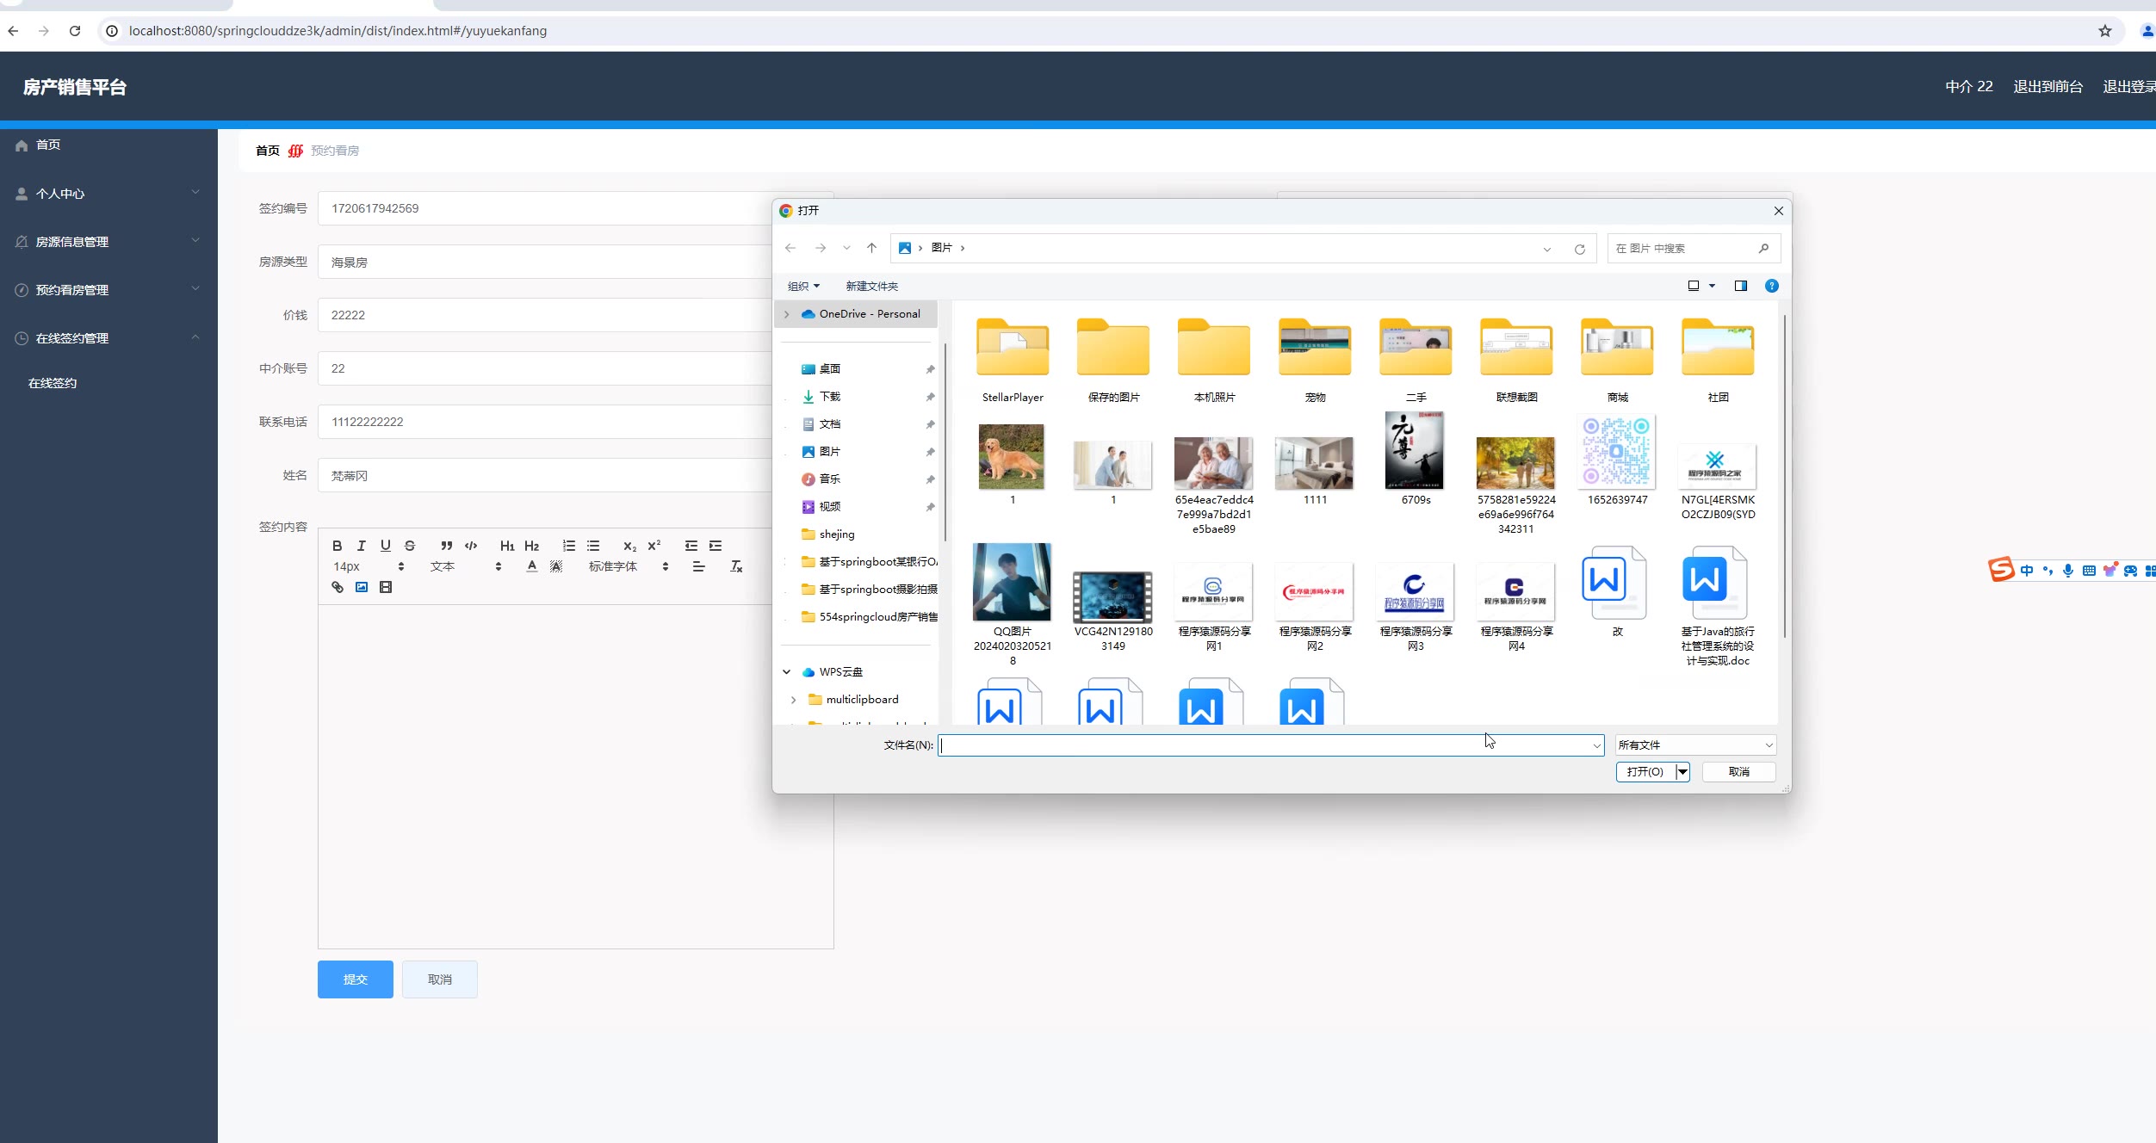Expand the OneDrive - Personal tree node
The height and width of the screenshot is (1143, 2156).
pos(786,314)
